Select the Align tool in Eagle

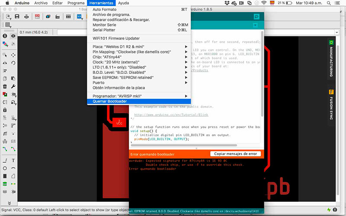point(5,71)
